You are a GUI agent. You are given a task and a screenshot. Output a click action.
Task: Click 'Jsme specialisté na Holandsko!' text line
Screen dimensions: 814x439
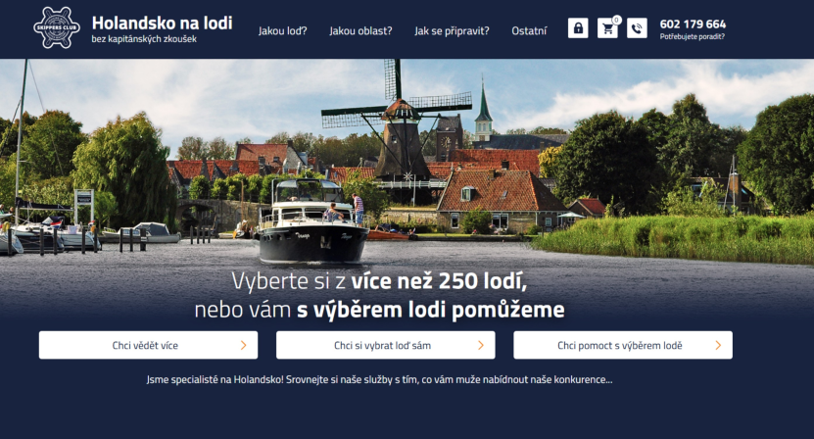coord(379,379)
